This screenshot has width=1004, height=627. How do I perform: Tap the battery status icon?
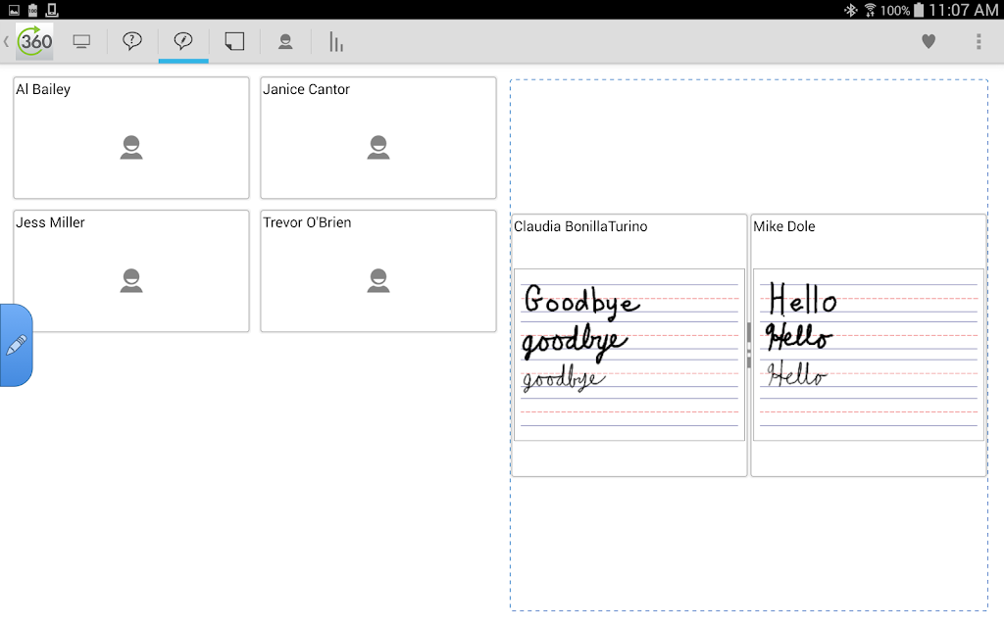(919, 10)
